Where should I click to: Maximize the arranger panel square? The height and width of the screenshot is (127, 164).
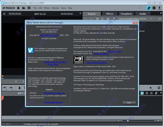[x=161, y=93]
